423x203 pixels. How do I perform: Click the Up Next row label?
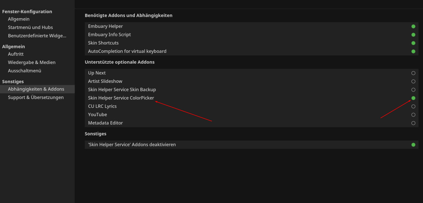pos(97,73)
